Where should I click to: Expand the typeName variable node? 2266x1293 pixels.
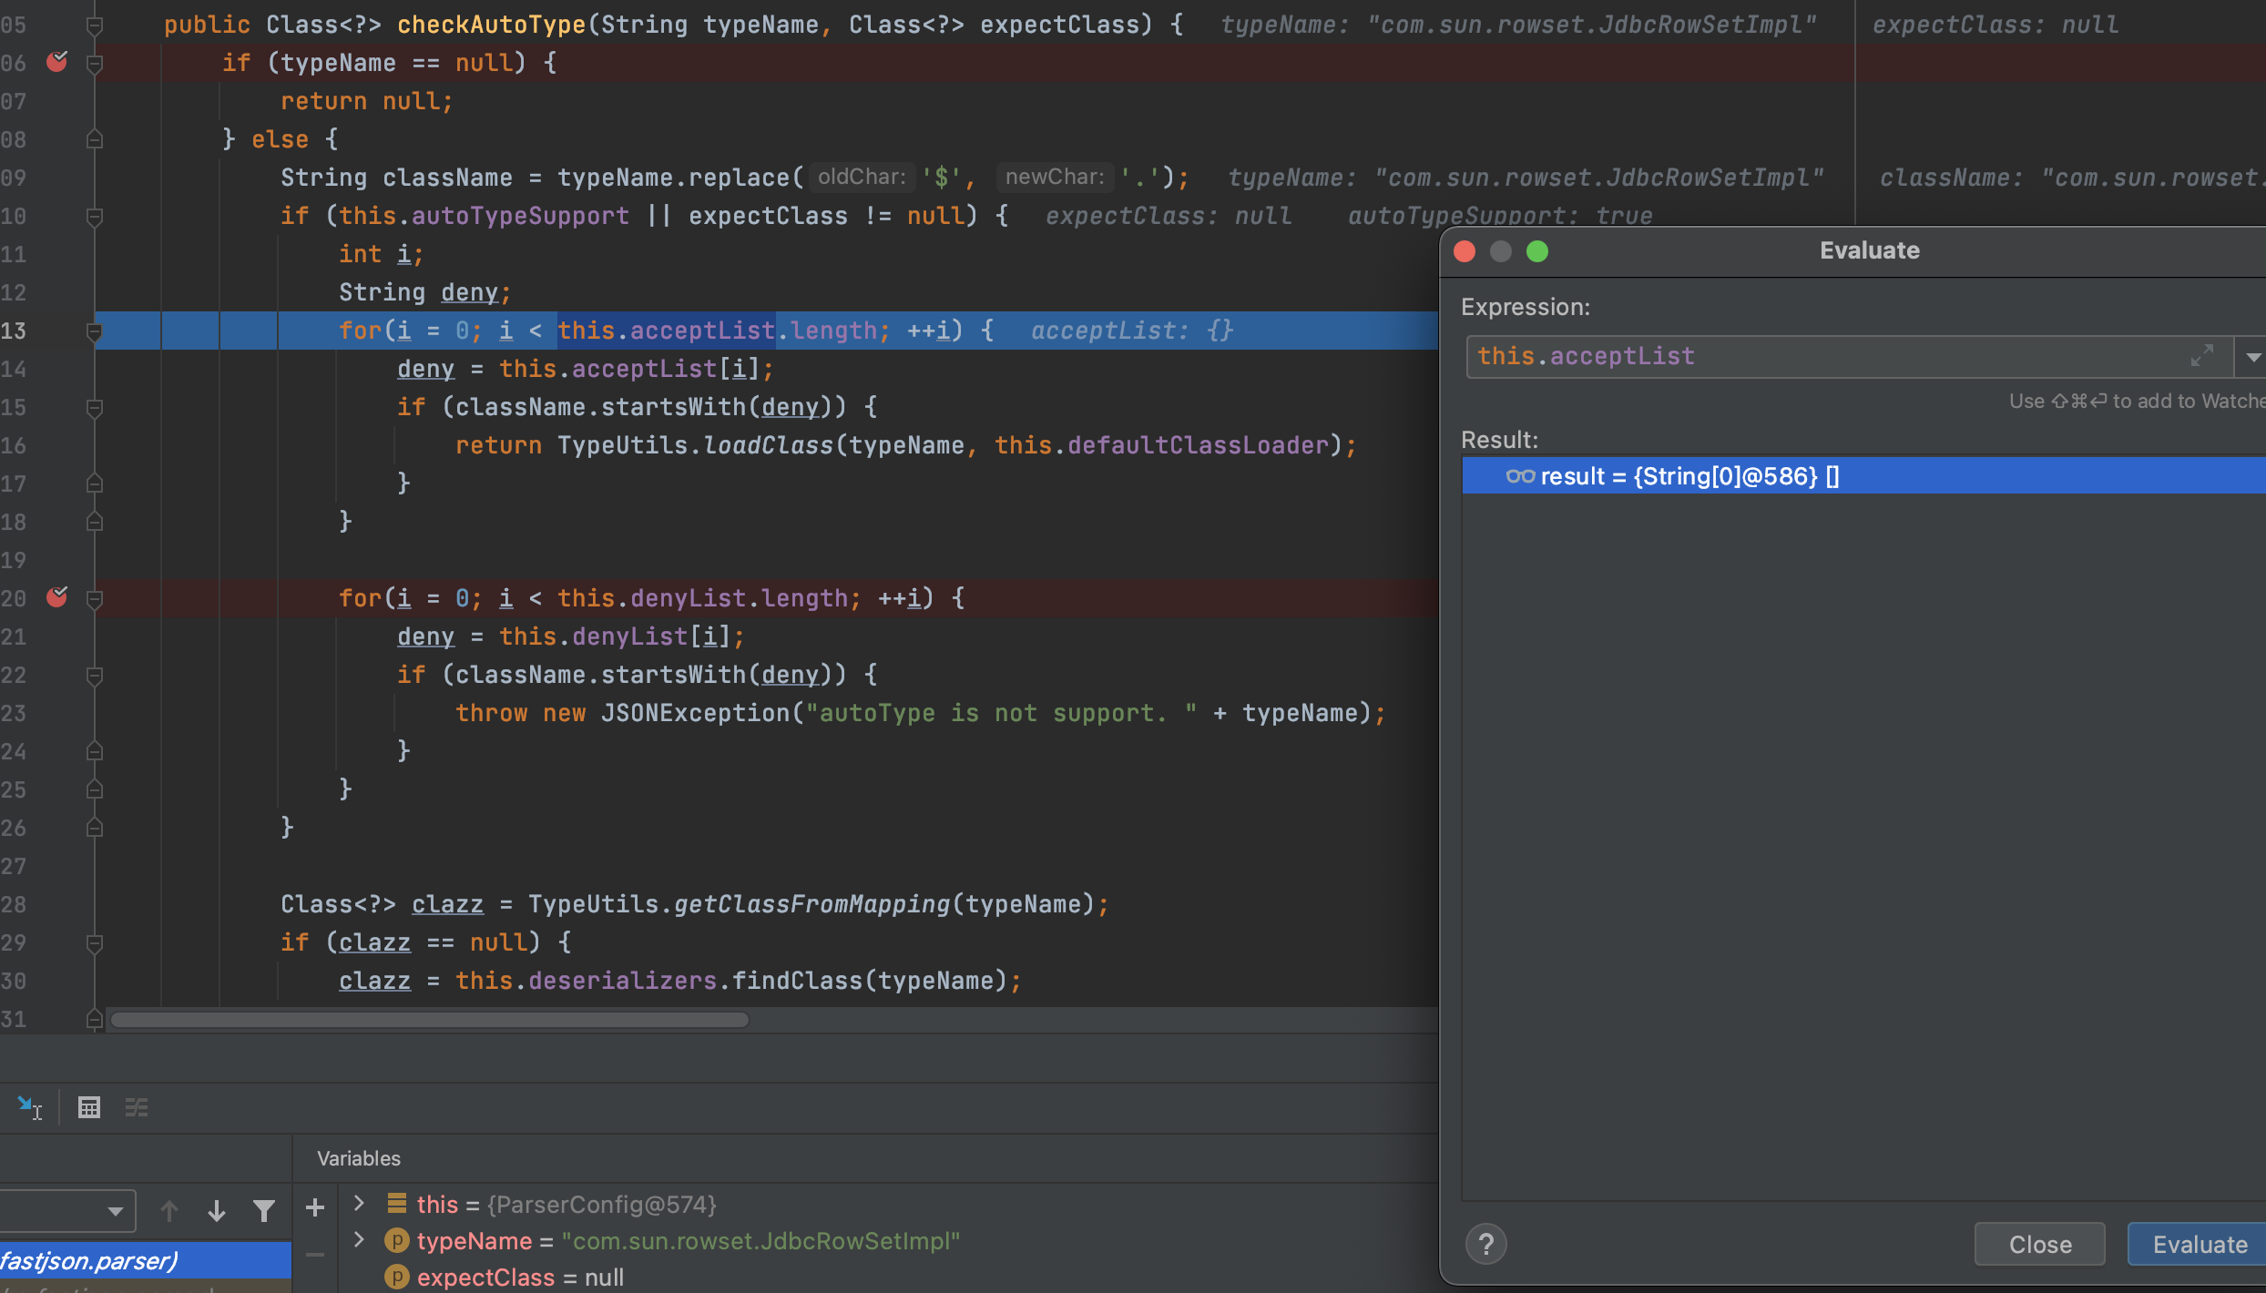(359, 1240)
